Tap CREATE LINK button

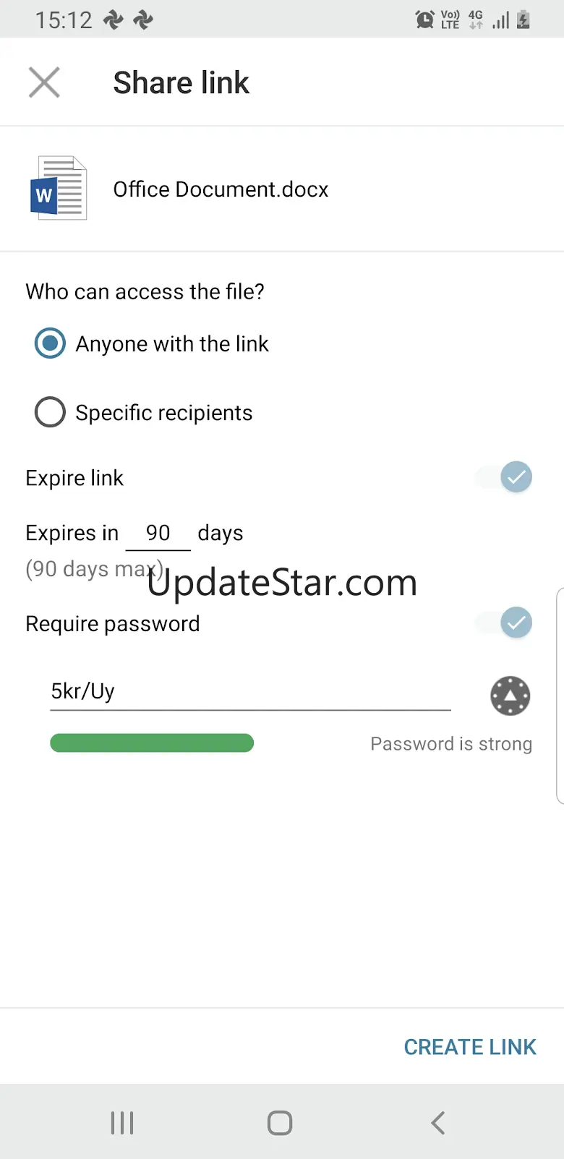tap(470, 1047)
